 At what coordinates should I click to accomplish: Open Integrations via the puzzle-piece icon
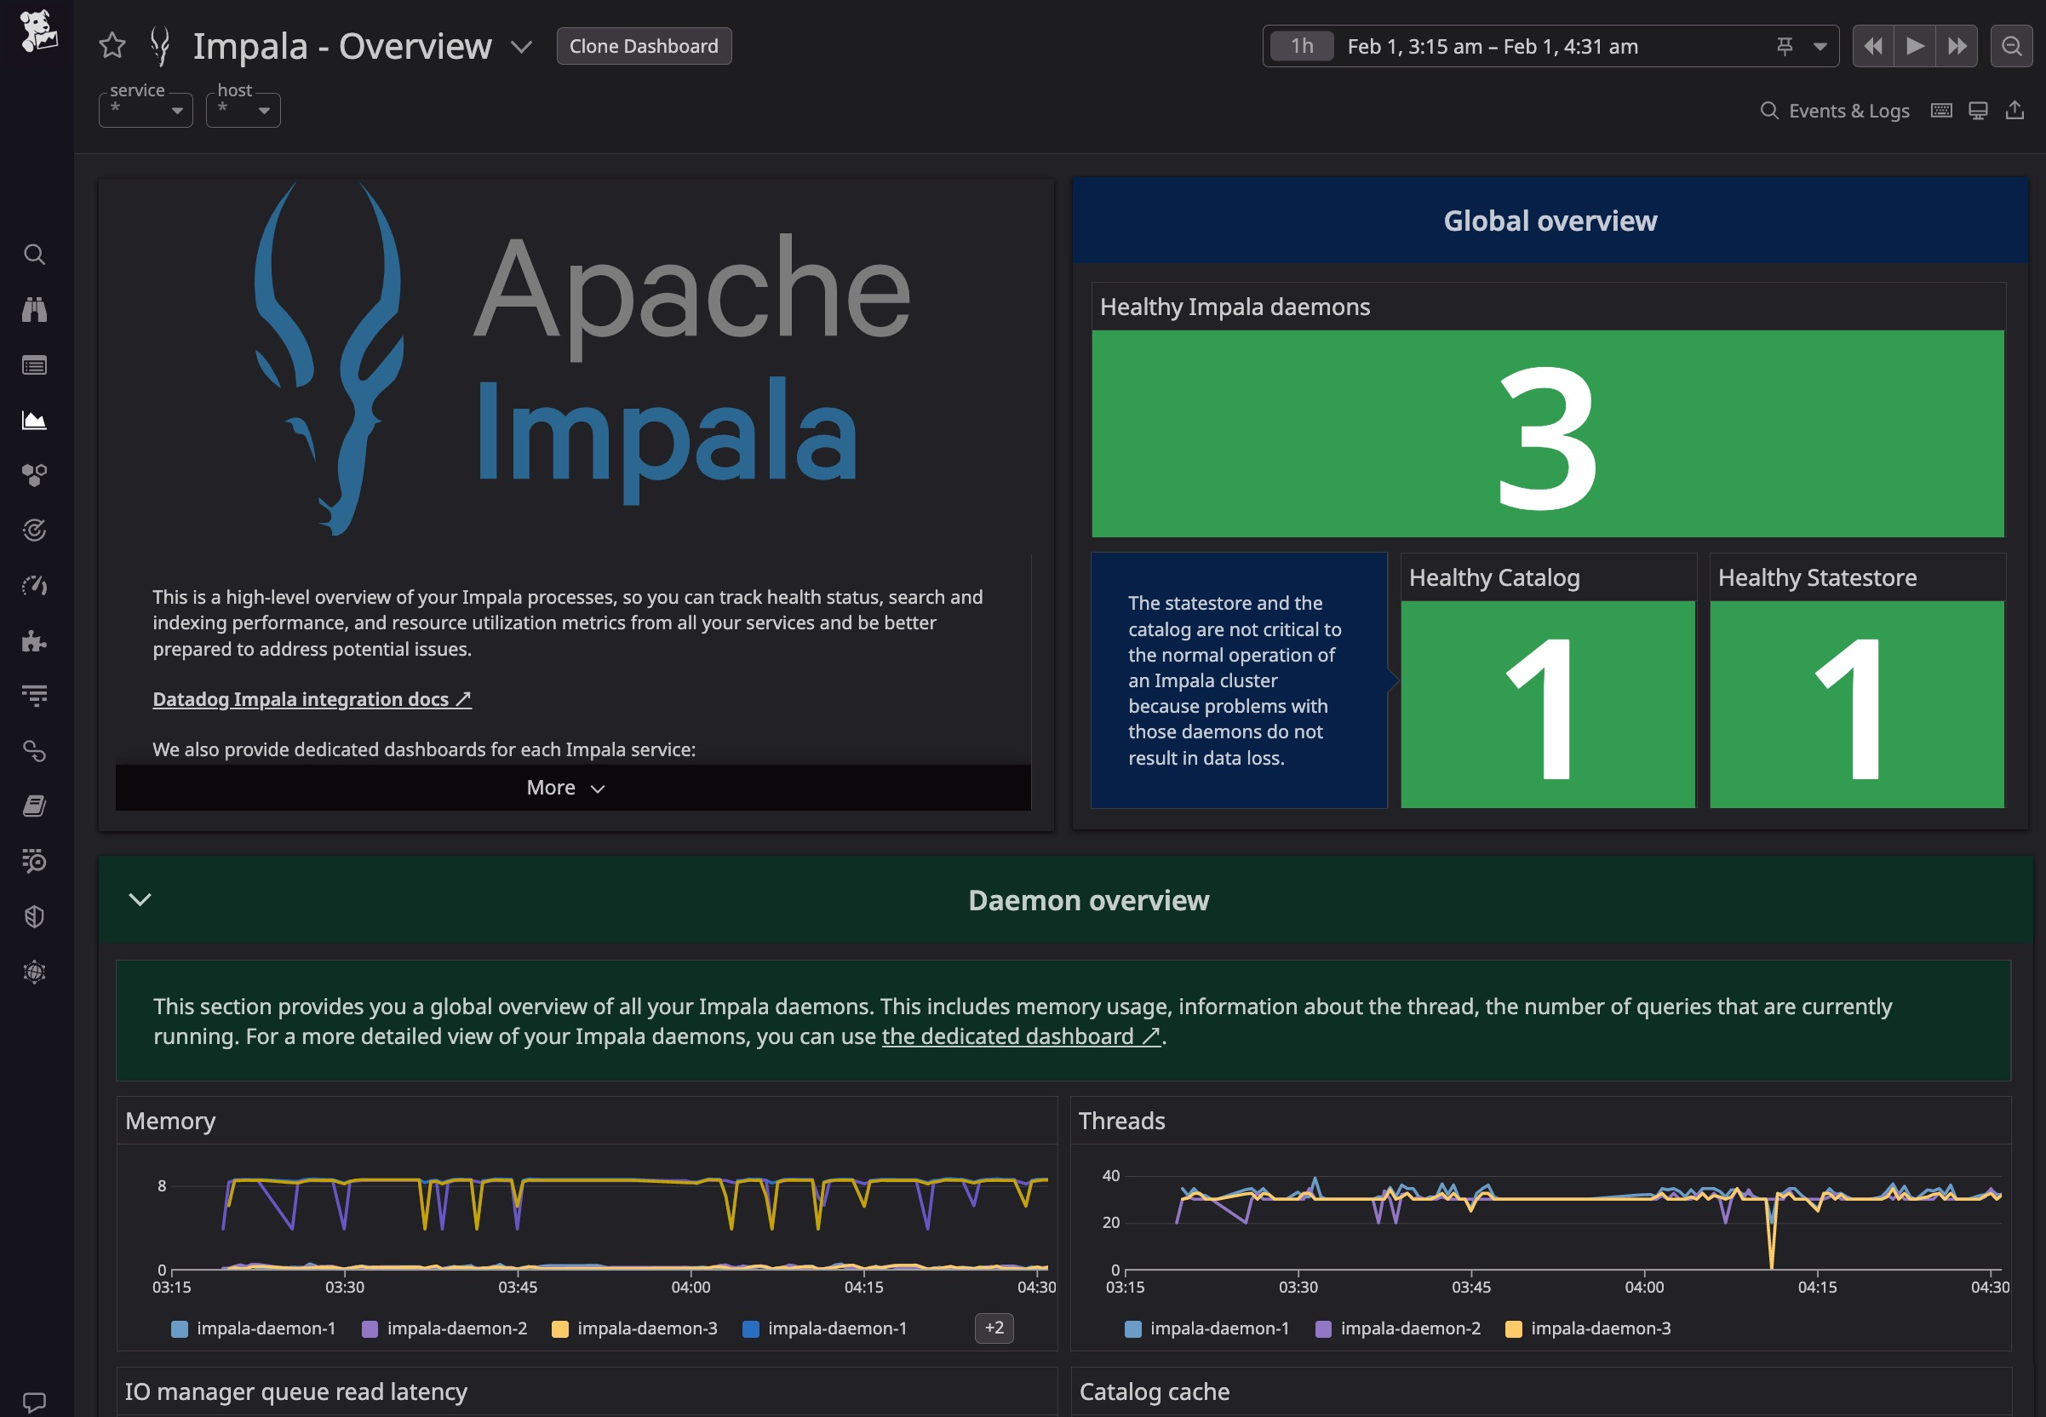pos(36,642)
